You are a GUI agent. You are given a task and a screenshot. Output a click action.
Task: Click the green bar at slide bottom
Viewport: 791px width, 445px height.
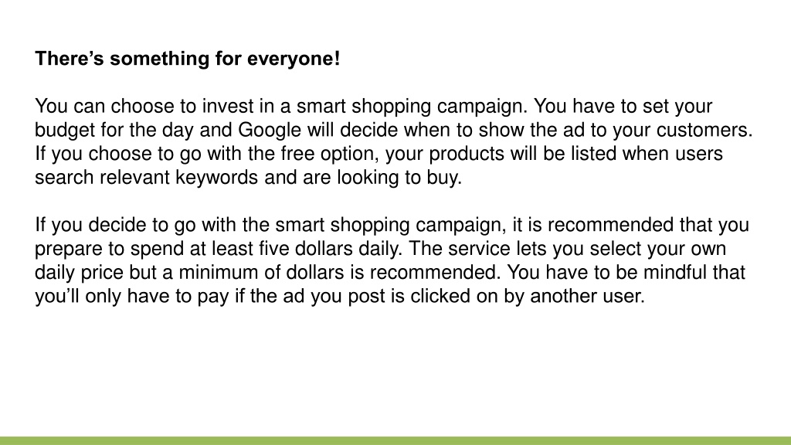coord(395,440)
